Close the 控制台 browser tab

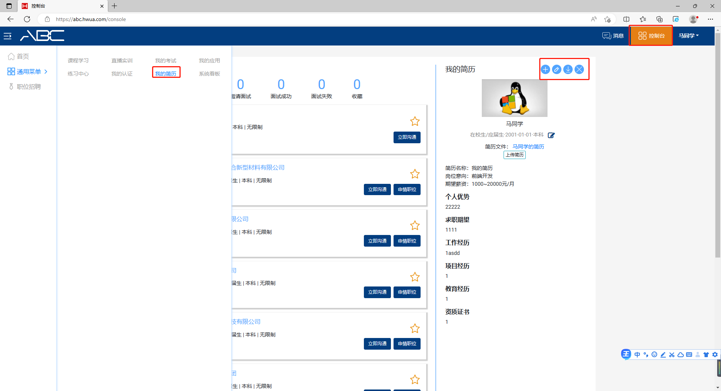click(x=102, y=6)
